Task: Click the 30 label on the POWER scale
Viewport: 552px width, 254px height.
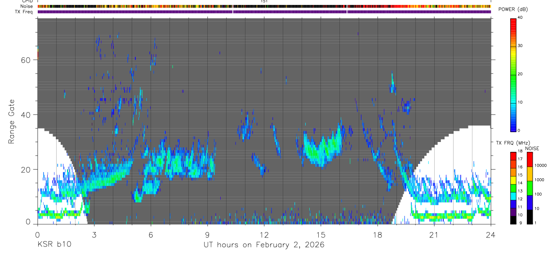Action: [x=520, y=46]
